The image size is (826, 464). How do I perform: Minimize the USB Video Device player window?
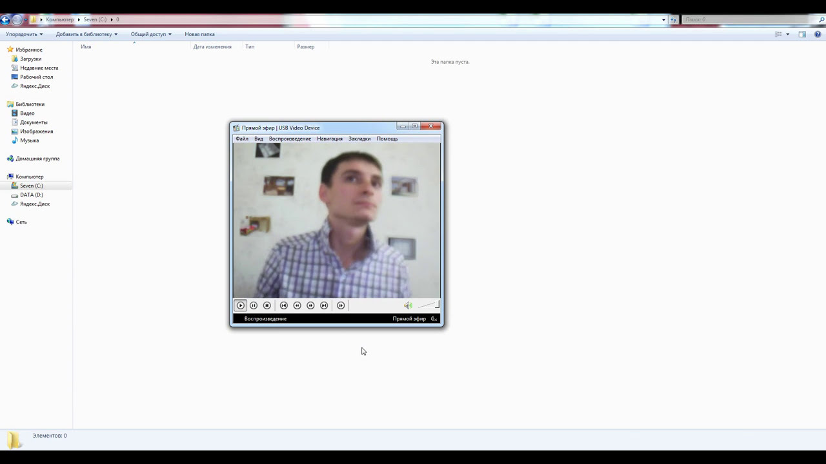click(403, 126)
